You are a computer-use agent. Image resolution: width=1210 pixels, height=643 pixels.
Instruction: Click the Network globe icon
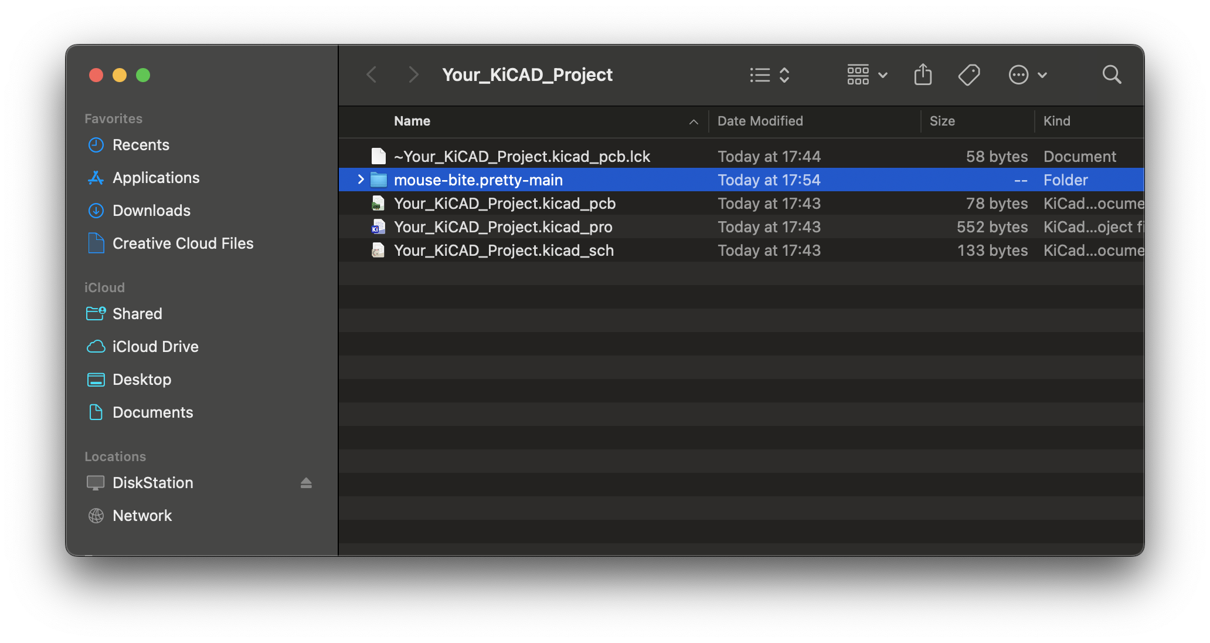pos(96,516)
